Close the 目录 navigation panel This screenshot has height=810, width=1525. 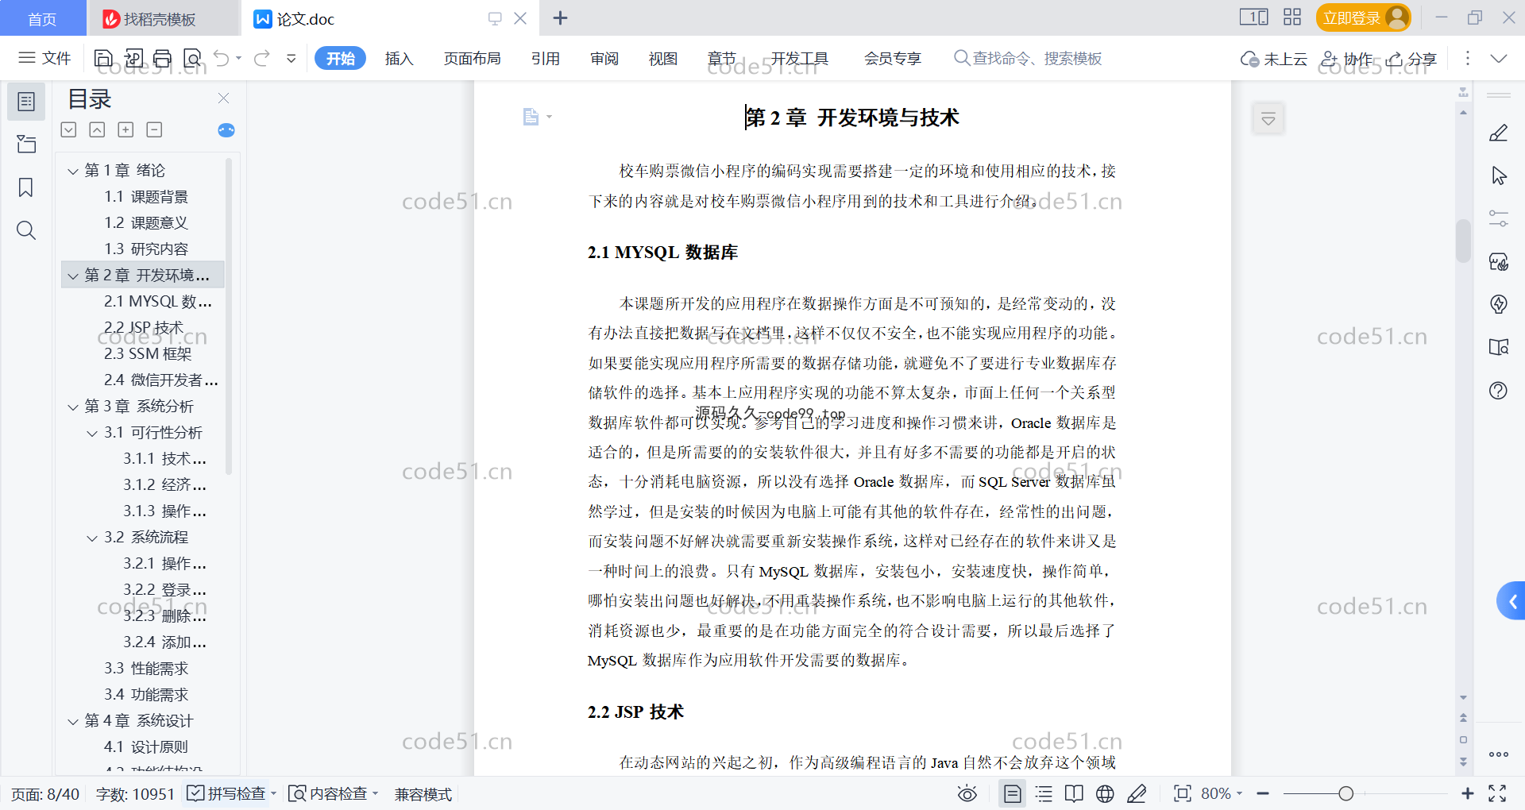[x=223, y=98]
